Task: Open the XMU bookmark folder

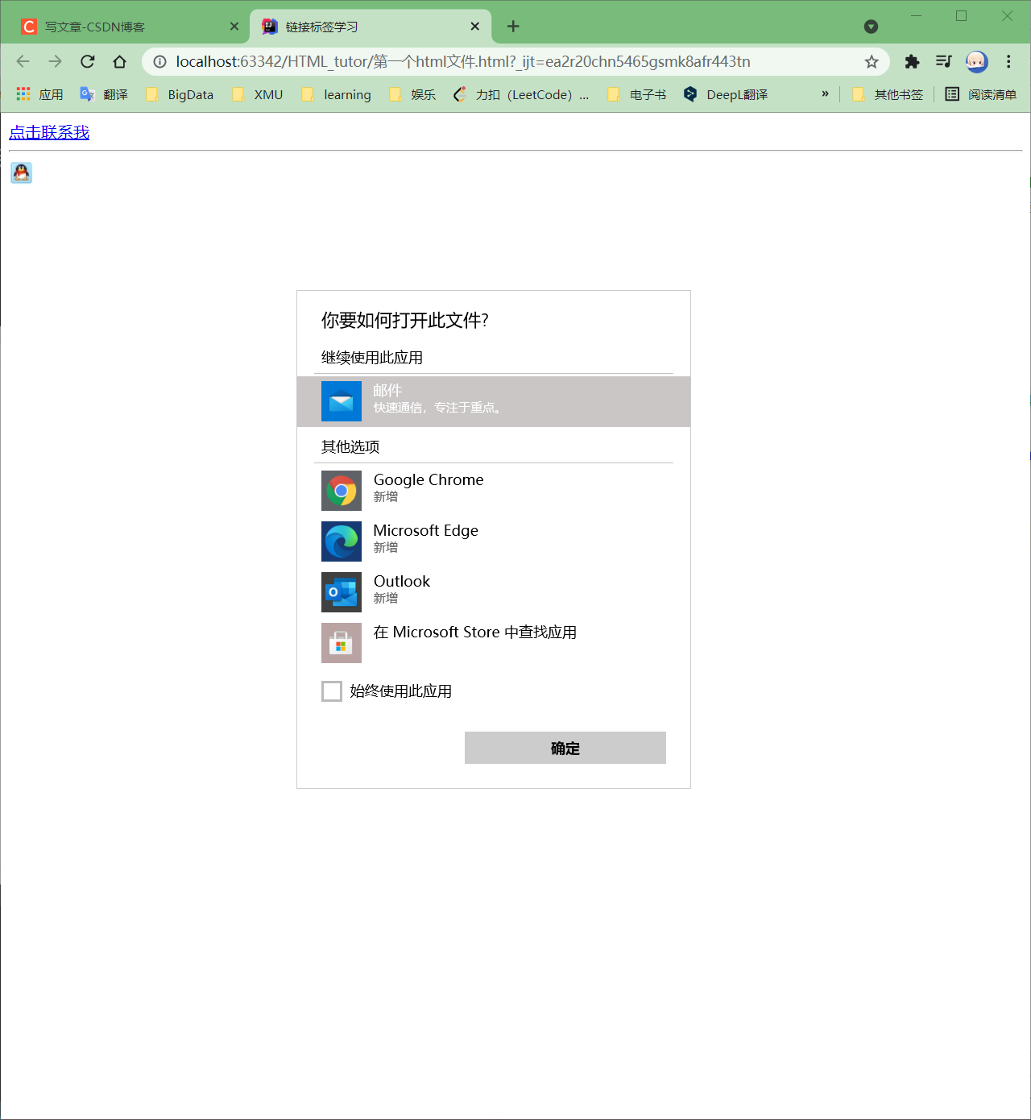Action: (x=257, y=94)
